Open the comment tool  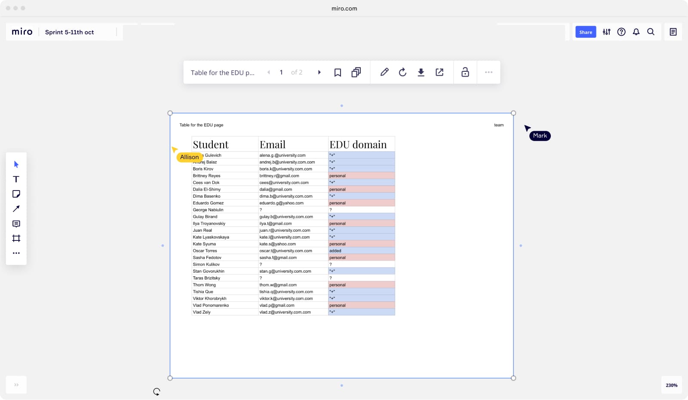pyautogui.click(x=16, y=223)
